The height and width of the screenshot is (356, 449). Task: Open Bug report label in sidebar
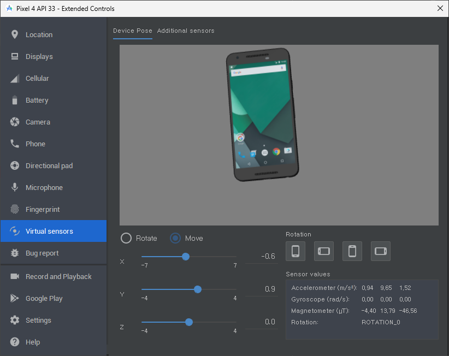[x=42, y=253]
